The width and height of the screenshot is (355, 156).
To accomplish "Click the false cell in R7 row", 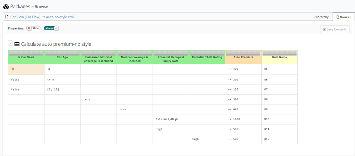I will (x=26, y=90).
